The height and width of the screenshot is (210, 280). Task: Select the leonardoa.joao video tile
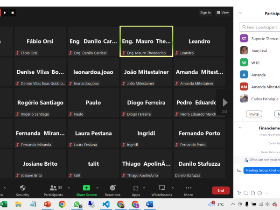click(93, 72)
